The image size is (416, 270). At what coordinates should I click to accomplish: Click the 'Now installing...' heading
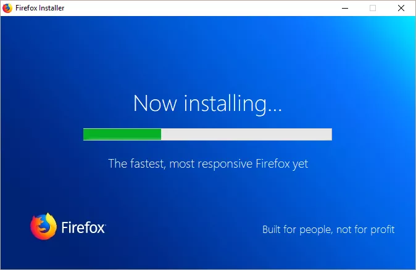pos(207,104)
